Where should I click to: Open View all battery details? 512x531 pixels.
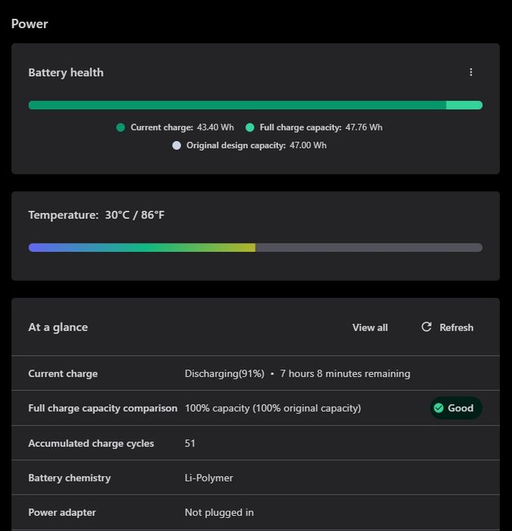click(x=370, y=328)
